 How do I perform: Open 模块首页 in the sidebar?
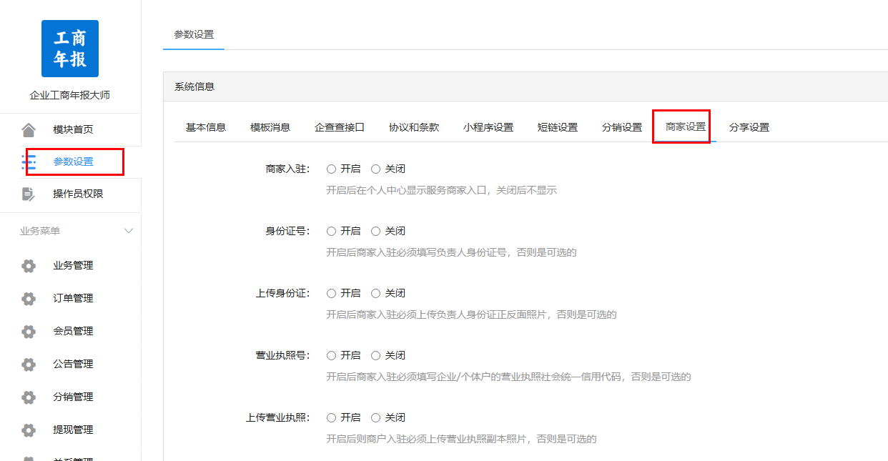click(x=73, y=129)
